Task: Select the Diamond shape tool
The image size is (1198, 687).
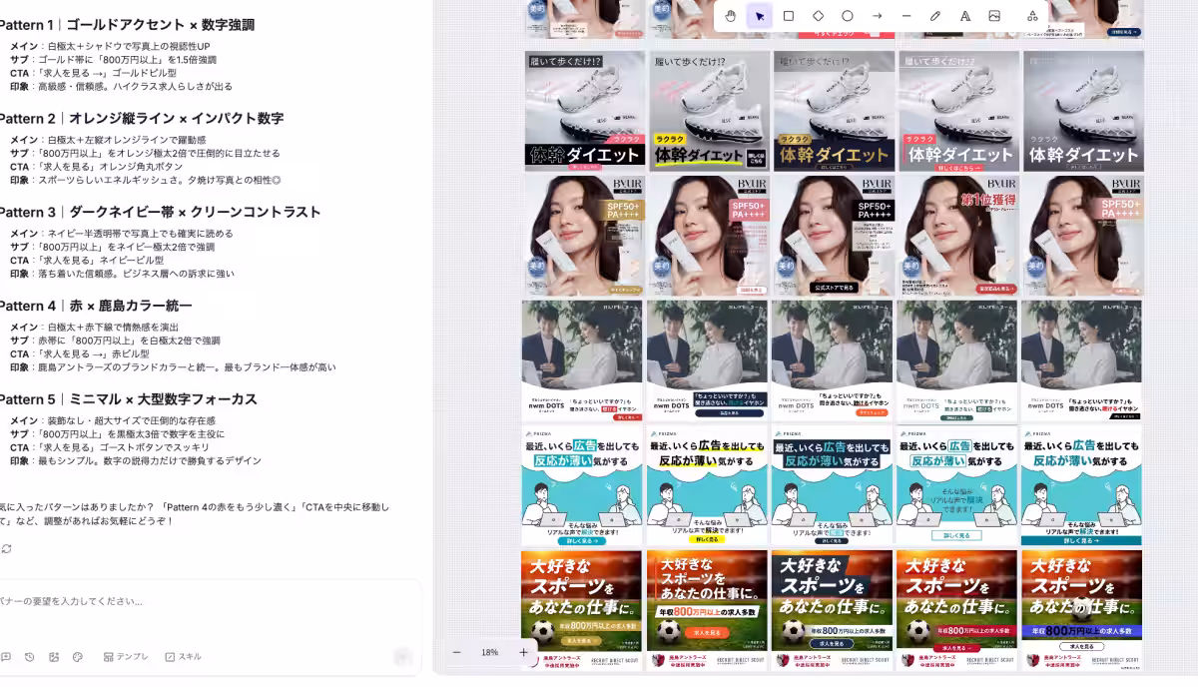Action: pos(819,16)
